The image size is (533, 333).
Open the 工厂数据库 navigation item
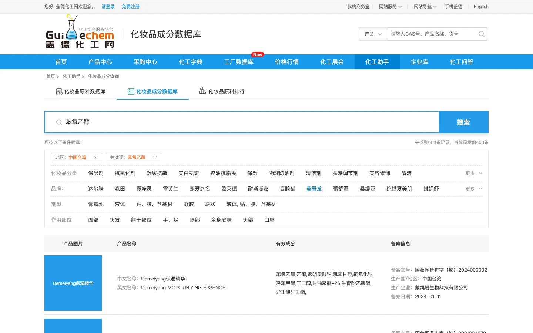point(239,62)
